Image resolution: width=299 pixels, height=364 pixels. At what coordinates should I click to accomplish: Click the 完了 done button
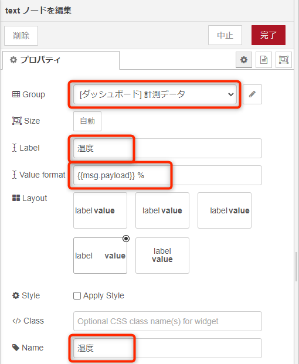[x=269, y=35]
